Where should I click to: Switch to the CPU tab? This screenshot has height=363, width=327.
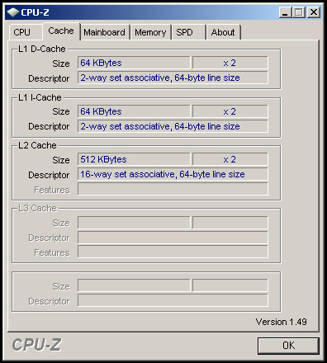26,32
